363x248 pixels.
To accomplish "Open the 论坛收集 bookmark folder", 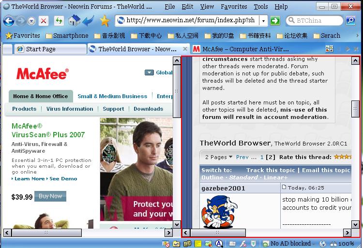I will pos(292,36).
